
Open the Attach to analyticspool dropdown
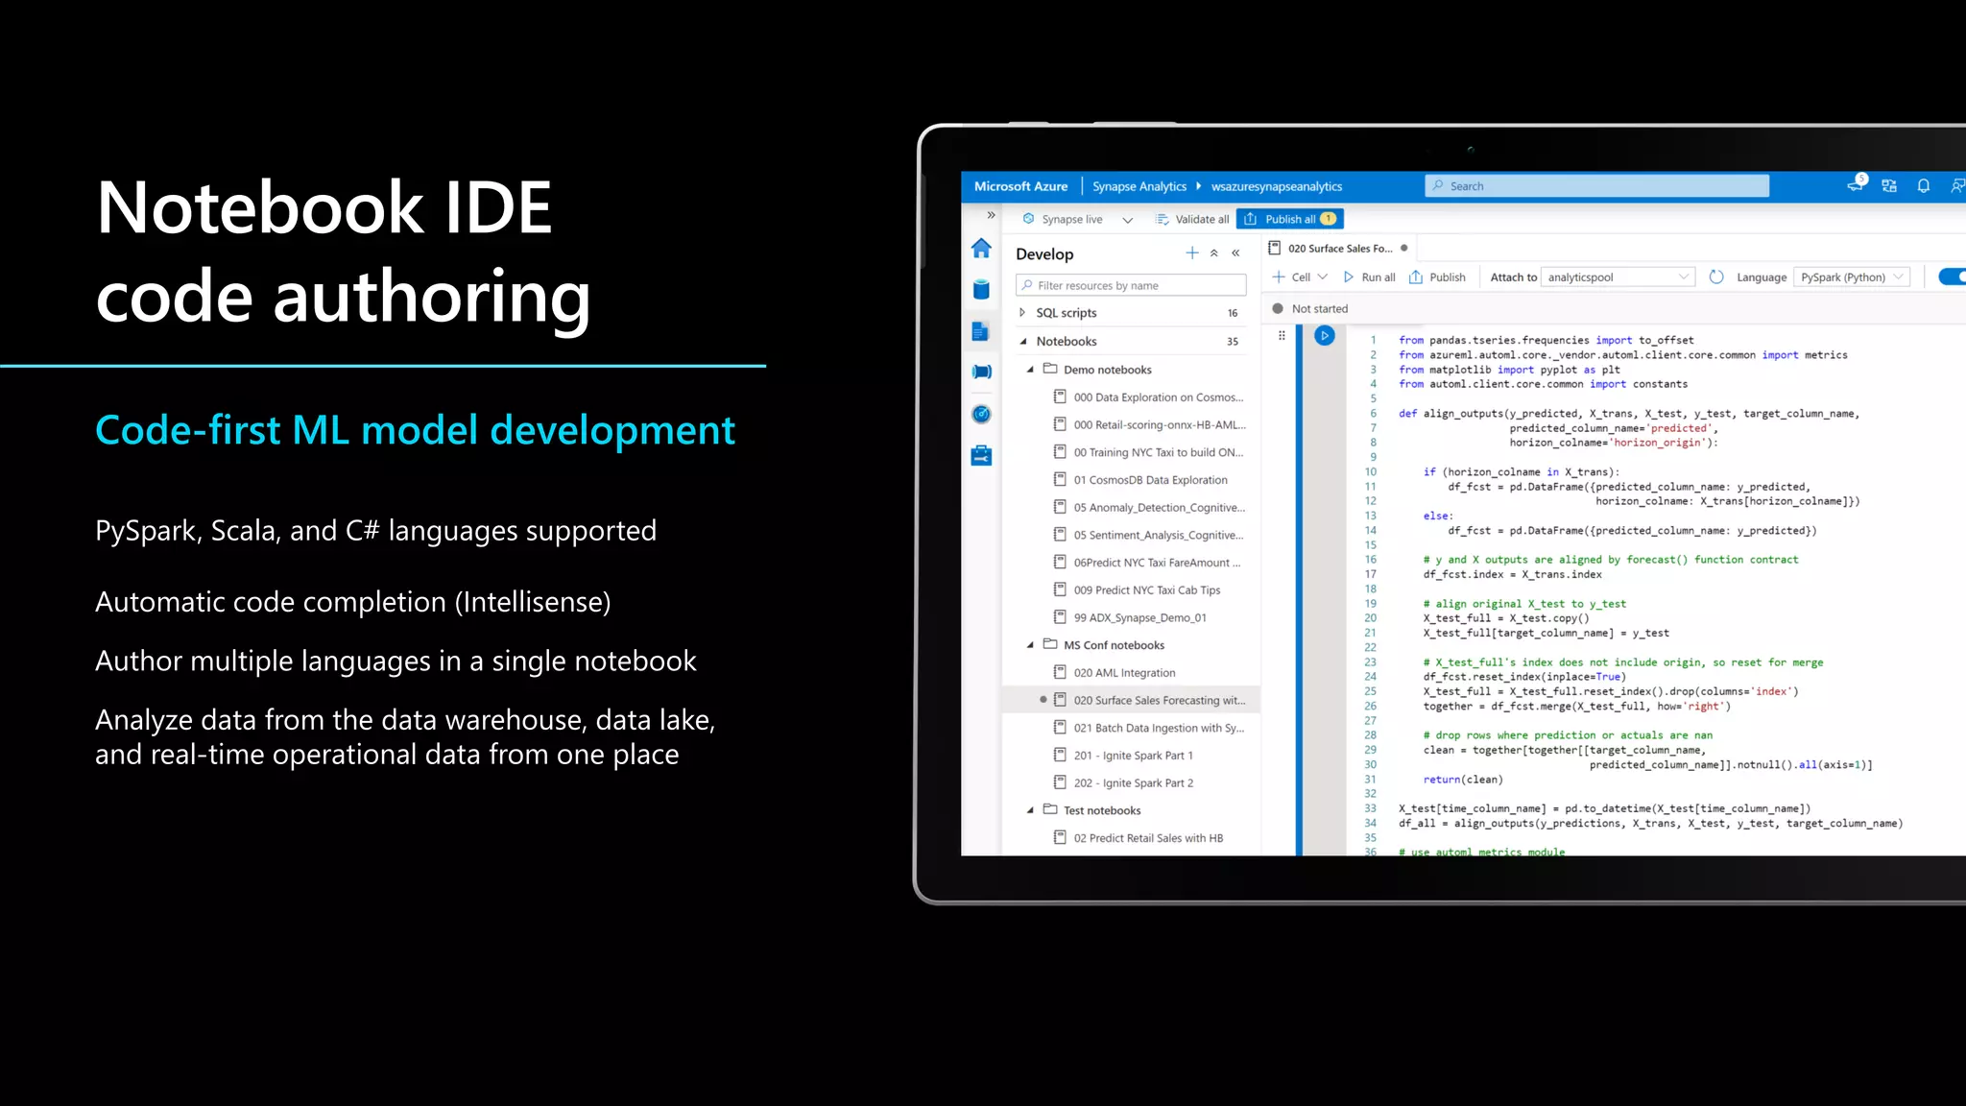(x=1618, y=277)
